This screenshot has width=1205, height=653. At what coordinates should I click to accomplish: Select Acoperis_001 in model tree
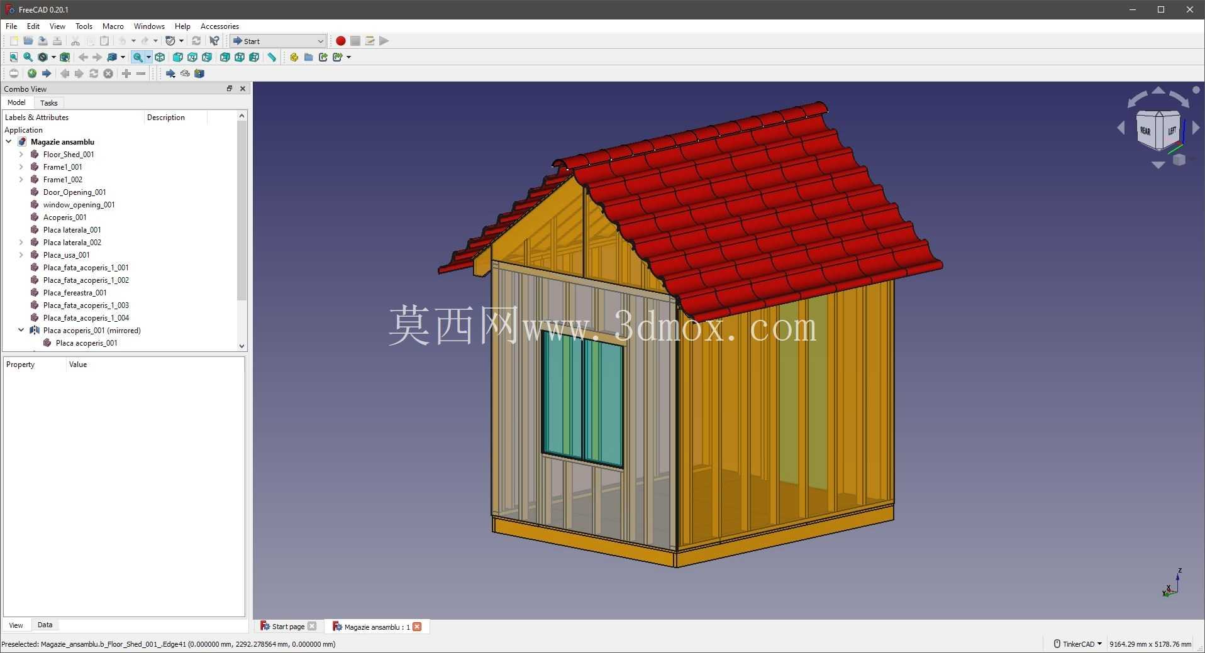(x=65, y=217)
